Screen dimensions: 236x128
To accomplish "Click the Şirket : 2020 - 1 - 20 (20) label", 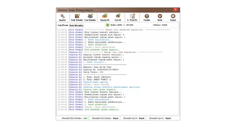I will click(x=122, y=25).
